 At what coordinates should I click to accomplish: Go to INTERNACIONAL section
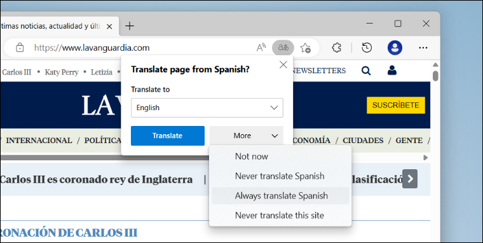pos(39,141)
